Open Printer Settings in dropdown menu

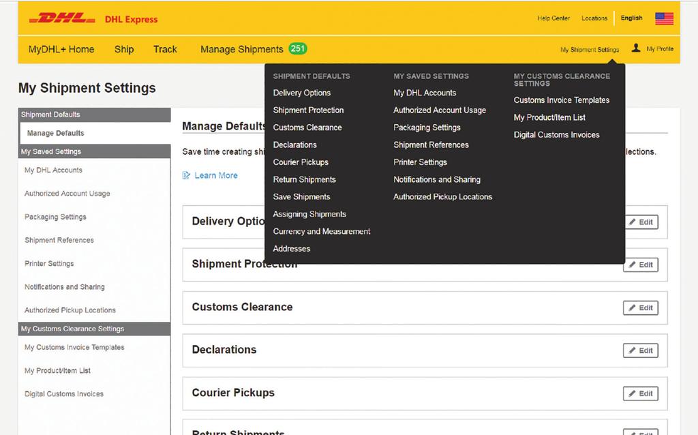pos(420,162)
